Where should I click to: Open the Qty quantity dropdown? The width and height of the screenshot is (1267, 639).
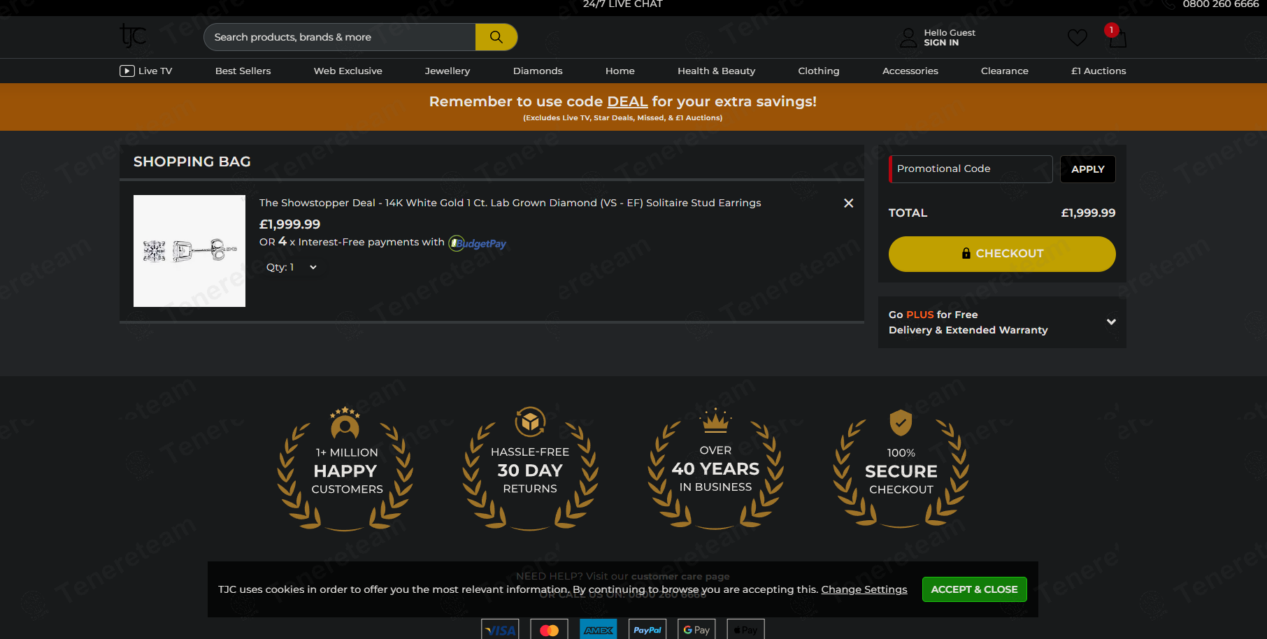tap(292, 267)
